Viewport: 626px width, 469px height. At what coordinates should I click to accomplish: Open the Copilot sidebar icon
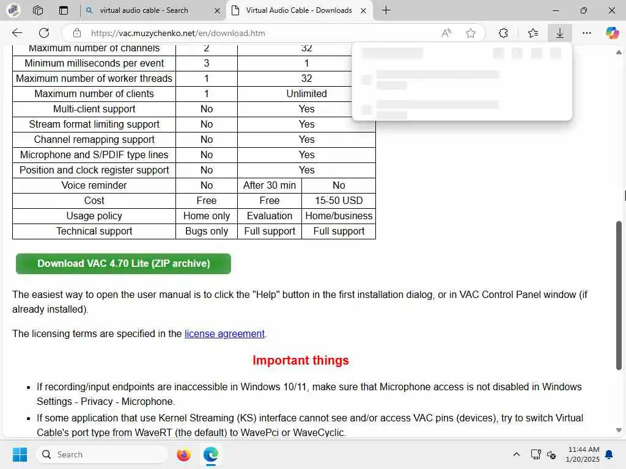pyautogui.click(x=612, y=33)
